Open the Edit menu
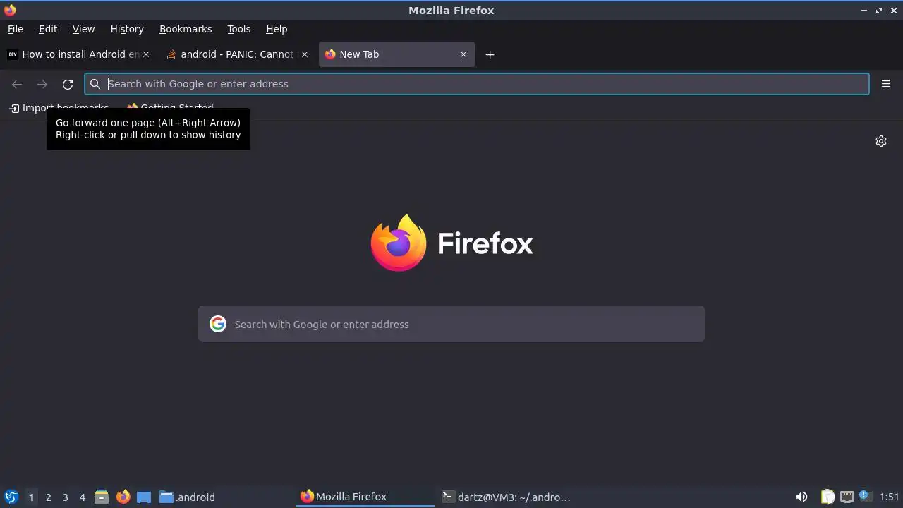The width and height of the screenshot is (903, 508). (48, 29)
